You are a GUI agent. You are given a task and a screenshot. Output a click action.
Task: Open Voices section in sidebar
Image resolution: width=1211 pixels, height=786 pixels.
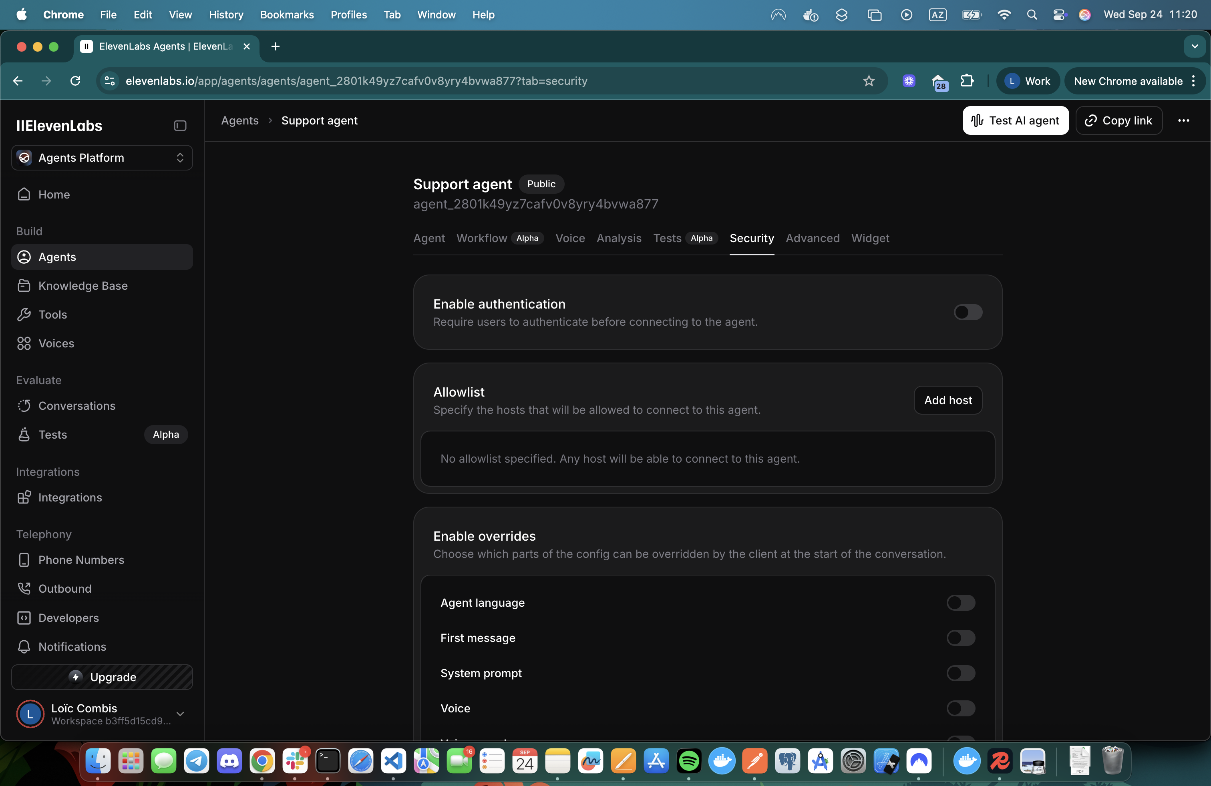[x=56, y=344]
